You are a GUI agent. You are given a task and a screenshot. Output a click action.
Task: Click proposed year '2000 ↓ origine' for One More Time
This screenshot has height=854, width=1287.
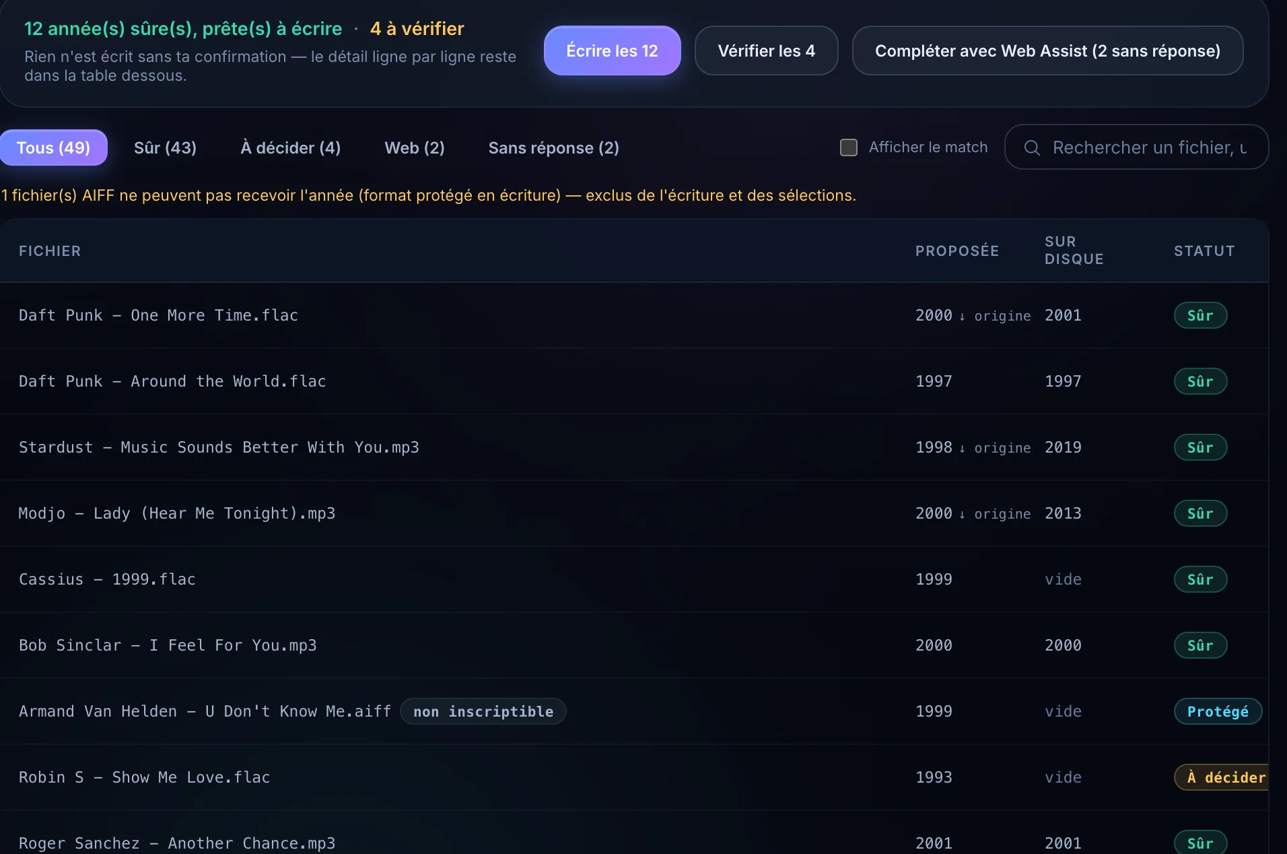[973, 315]
